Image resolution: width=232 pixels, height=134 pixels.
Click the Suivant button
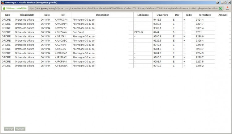20,129
